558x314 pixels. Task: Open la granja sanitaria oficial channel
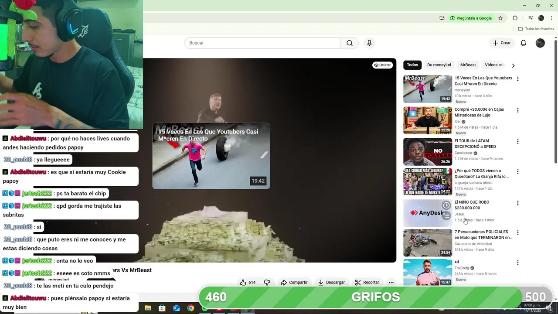tap(473, 183)
